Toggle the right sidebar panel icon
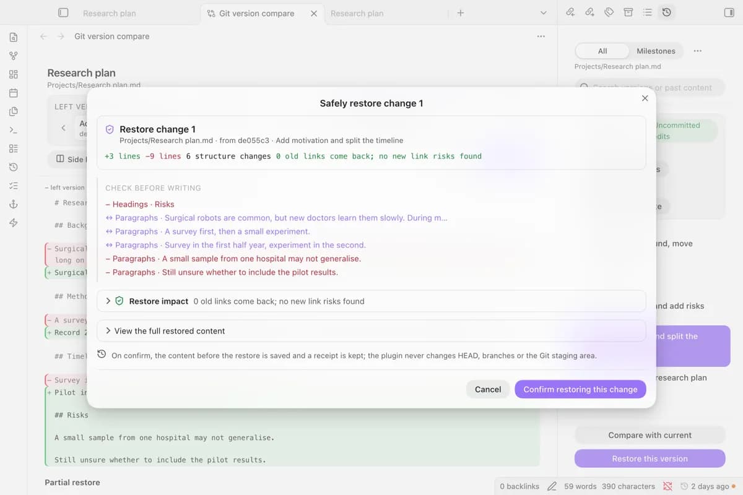The image size is (743, 495). 728,12
